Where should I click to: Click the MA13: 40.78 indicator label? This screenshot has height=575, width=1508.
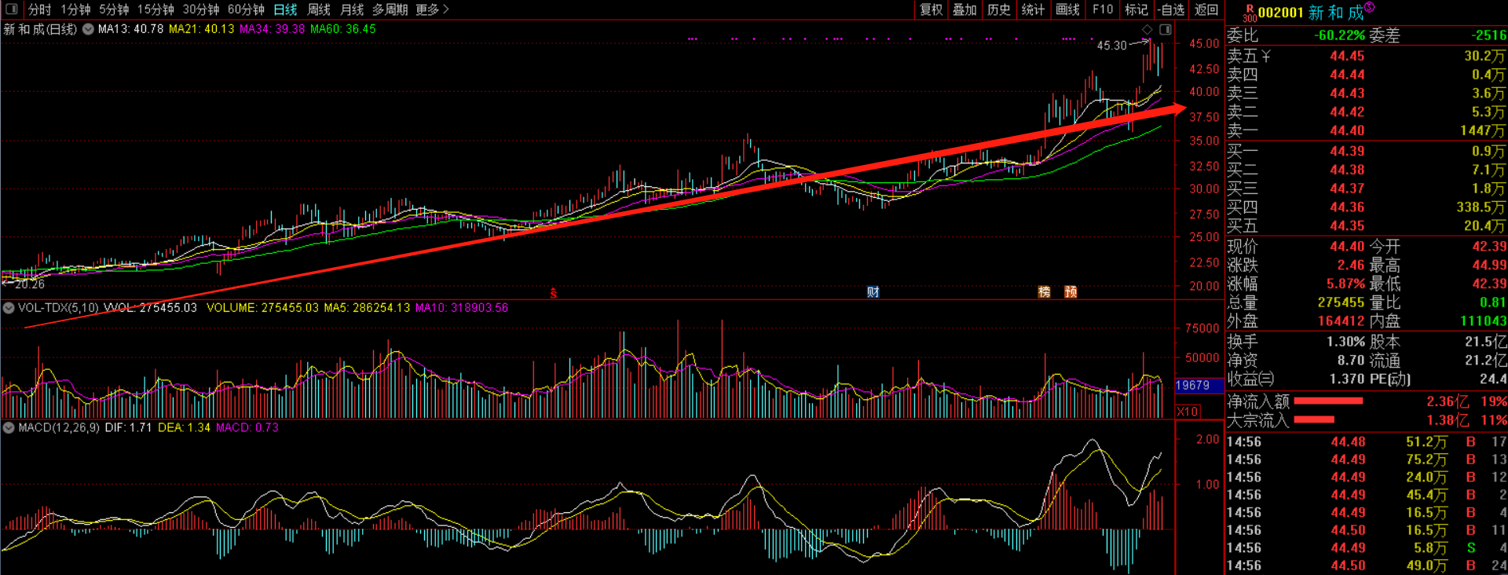(130, 29)
